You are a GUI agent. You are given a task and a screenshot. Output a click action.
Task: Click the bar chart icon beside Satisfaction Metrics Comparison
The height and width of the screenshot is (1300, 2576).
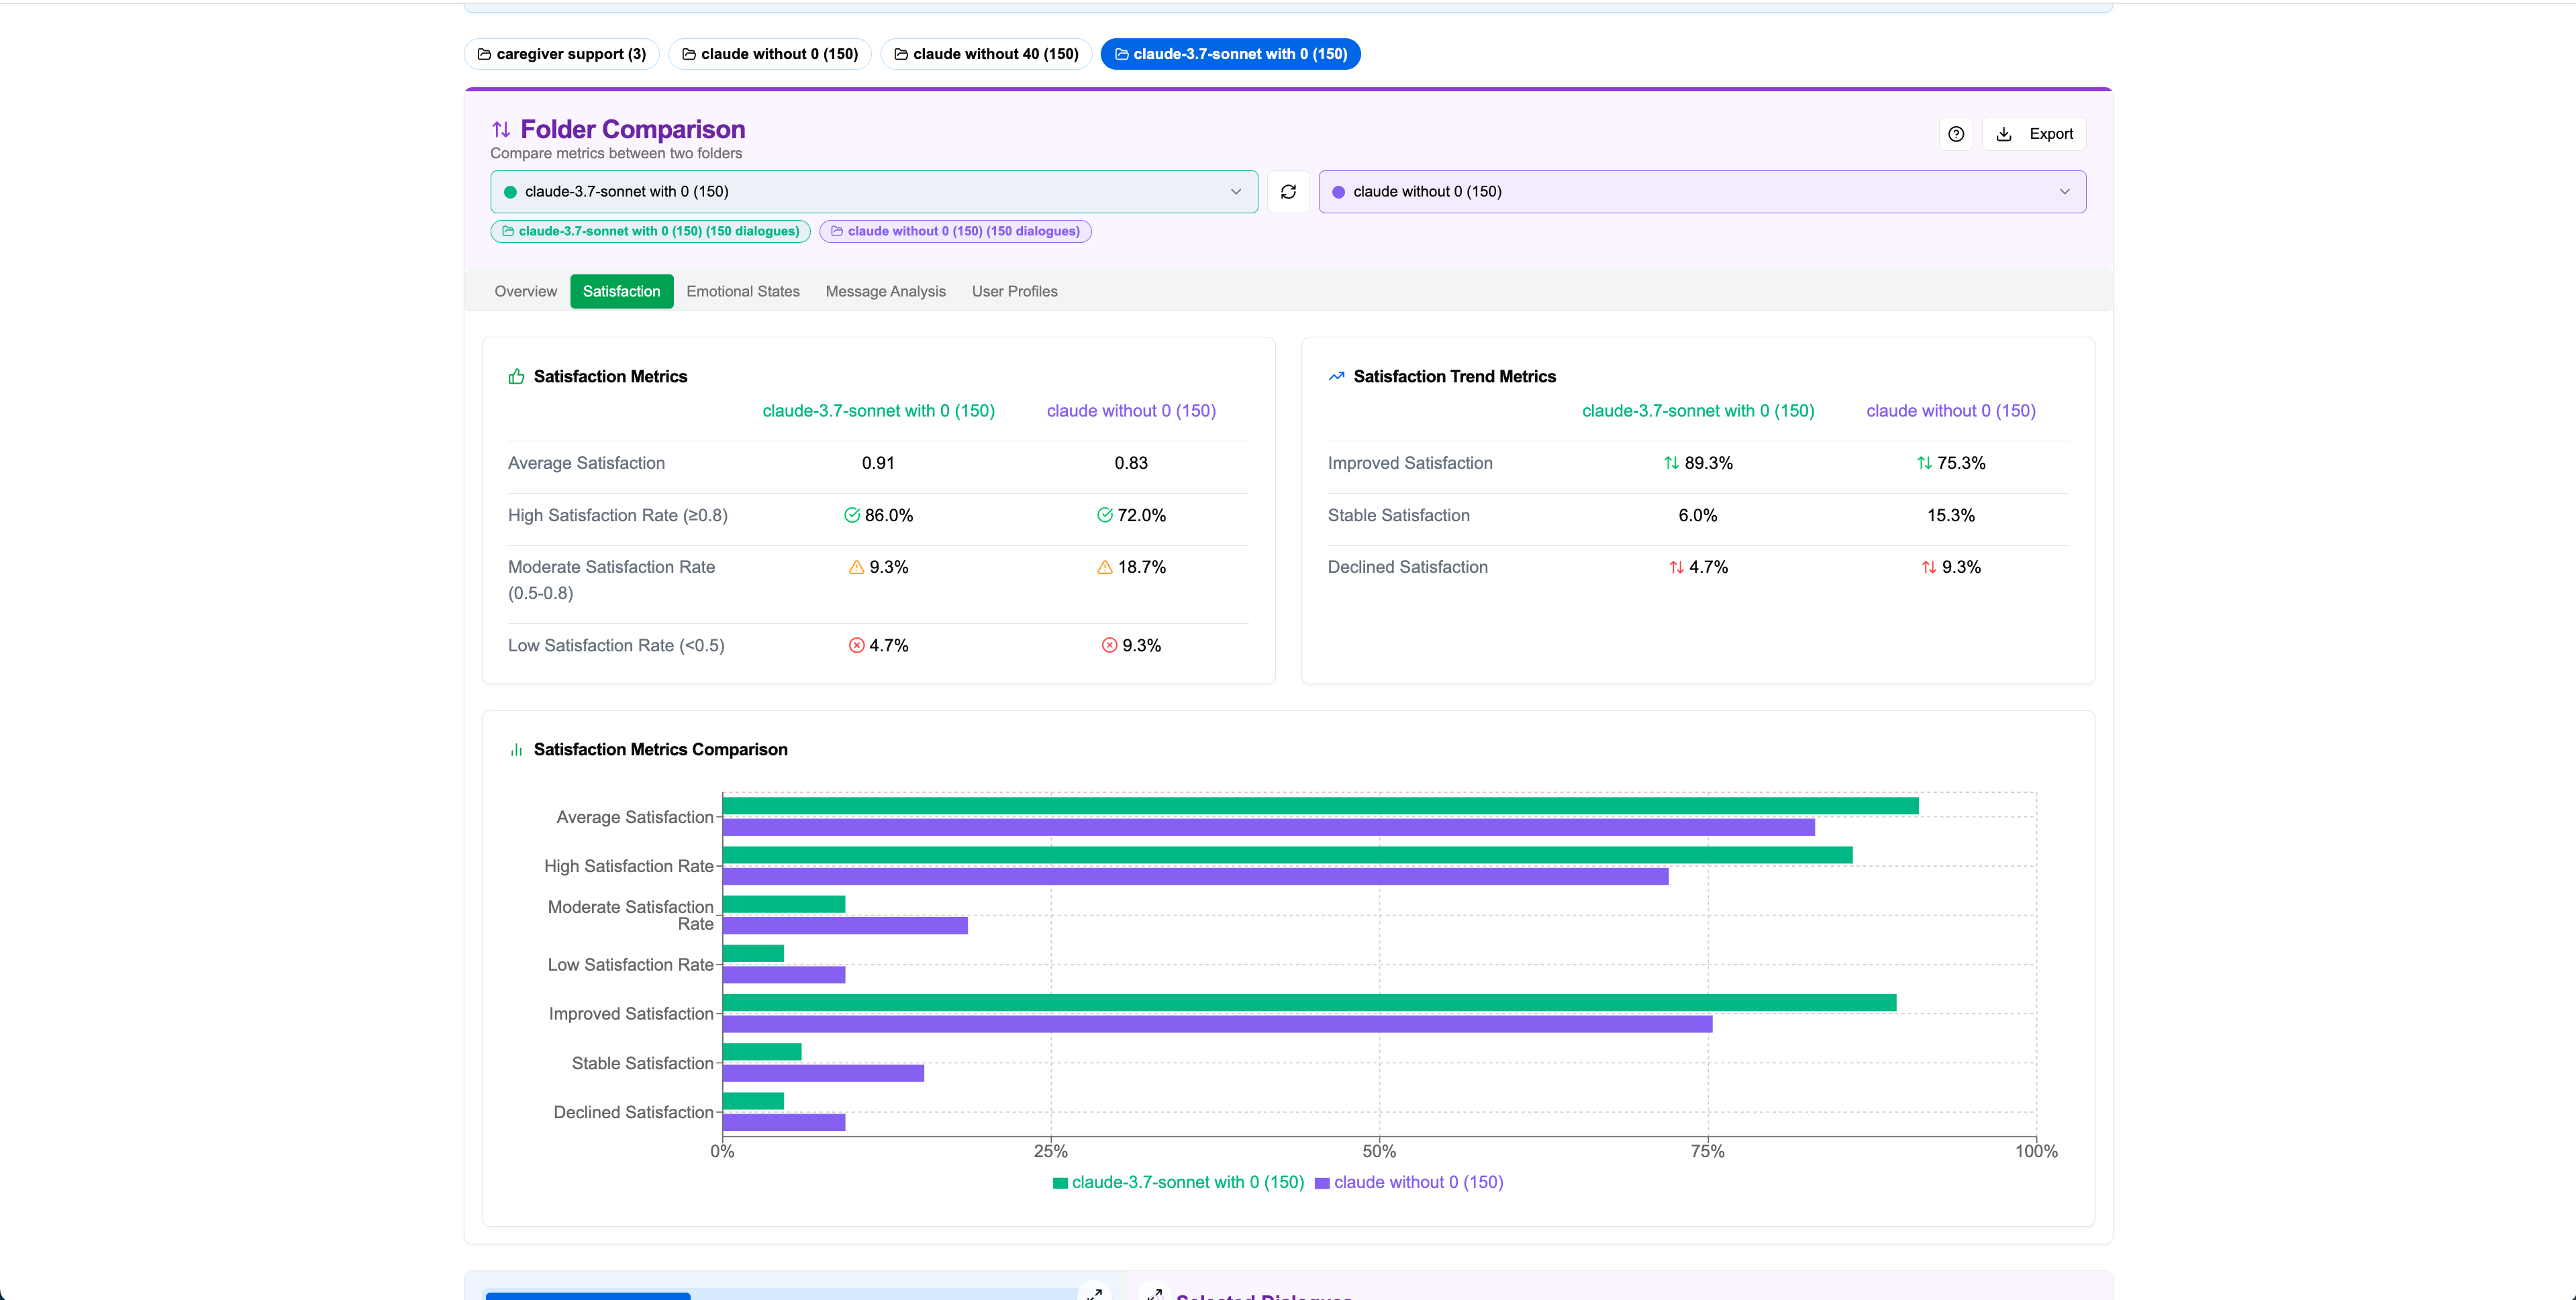point(516,749)
